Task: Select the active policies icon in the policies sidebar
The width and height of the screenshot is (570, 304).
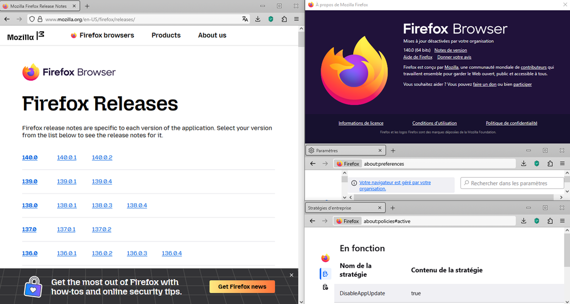Action: 325,274
